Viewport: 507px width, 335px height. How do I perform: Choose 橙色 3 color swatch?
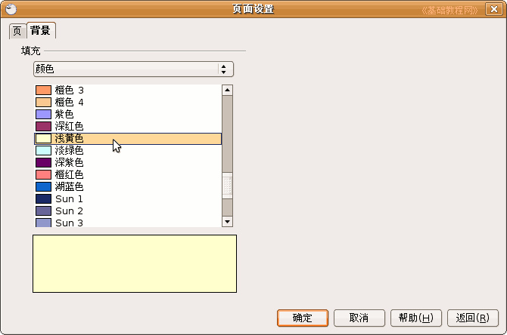point(70,91)
